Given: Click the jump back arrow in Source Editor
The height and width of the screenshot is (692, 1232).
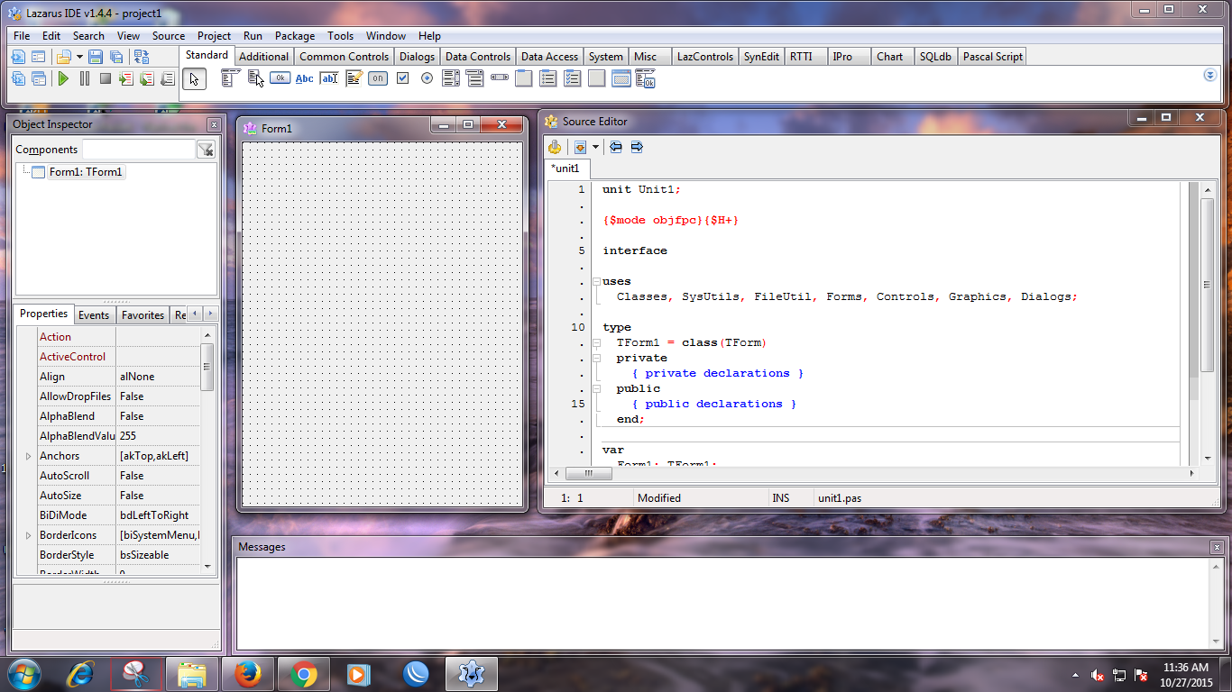Looking at the screenshot, I should (x=616, y=147).
